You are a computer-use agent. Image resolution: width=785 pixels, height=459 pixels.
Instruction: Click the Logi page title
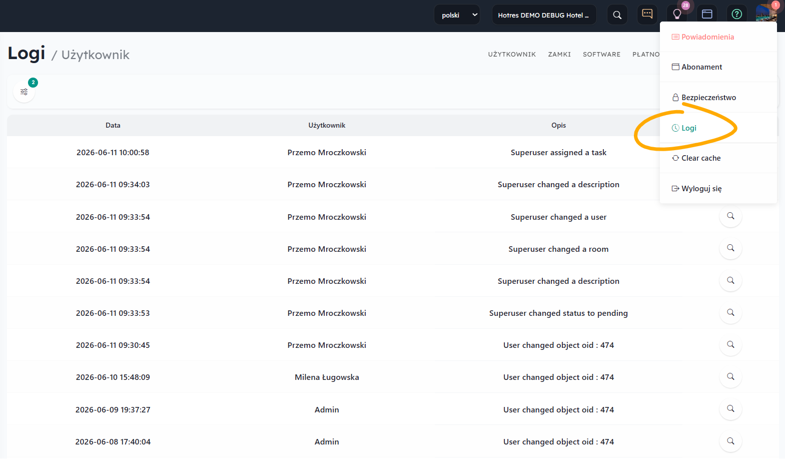pyautogui.click(x=27, y=54)
